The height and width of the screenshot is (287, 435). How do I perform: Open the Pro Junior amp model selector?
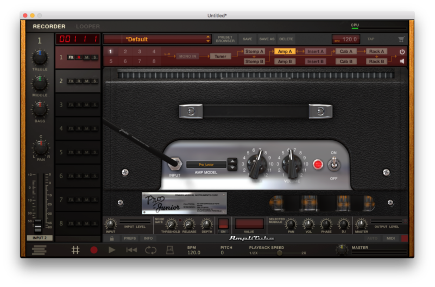click(206, 165)
